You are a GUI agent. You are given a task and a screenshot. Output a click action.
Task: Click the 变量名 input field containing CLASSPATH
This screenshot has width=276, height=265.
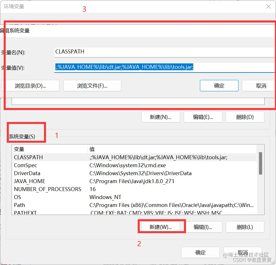pos(165,52)
